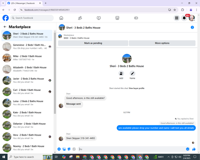Reload the page with browser refresh button
This screenshot has width=200, height=160.
[15, 10]
